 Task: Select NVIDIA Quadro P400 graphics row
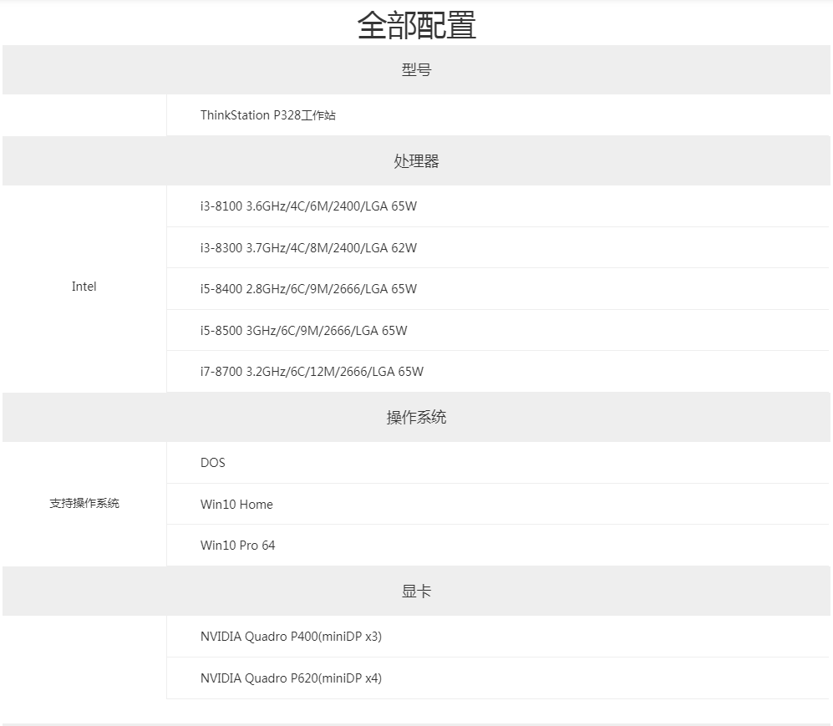(498, 637)
